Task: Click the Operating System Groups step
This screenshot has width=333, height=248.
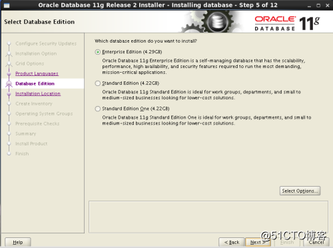Action: [x=44, y=113]
